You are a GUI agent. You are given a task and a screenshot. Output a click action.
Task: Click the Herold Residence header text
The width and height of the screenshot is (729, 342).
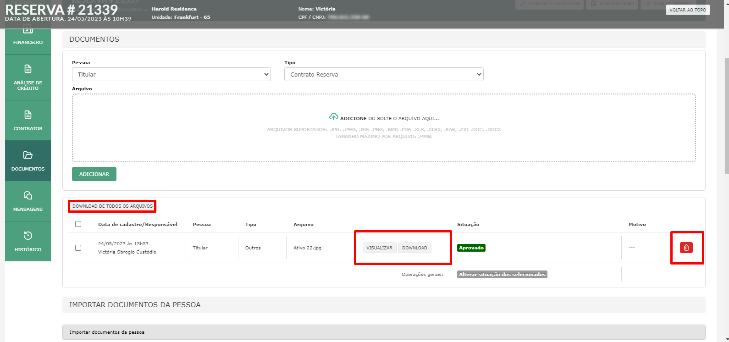tap(174, 9)
